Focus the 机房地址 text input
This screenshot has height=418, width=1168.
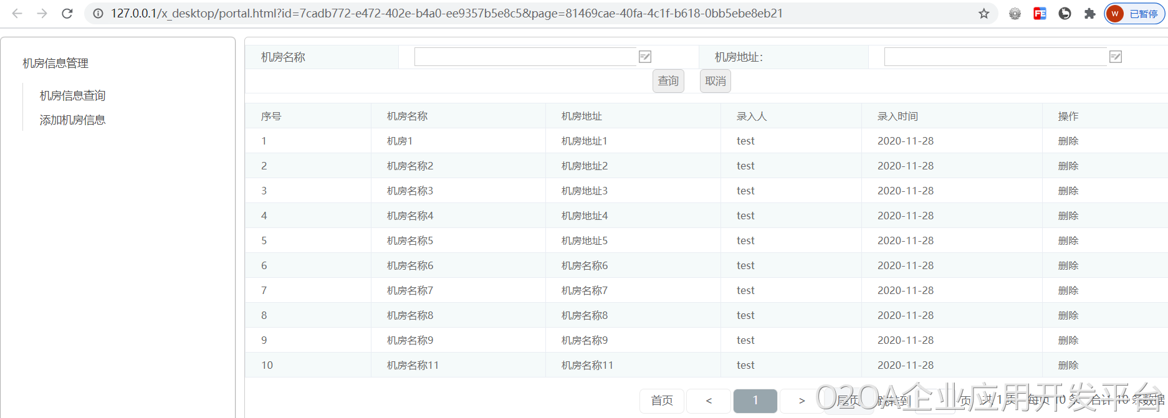[x=995, y=57]
